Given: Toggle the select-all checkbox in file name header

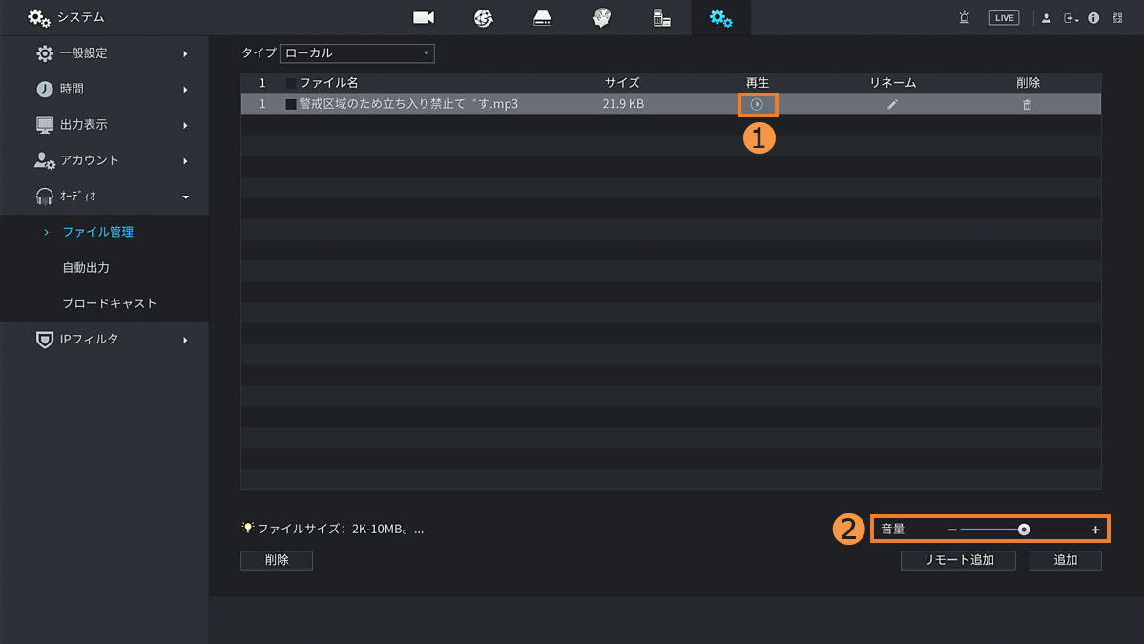Looking at the screenshot, I should pos(291,83).
